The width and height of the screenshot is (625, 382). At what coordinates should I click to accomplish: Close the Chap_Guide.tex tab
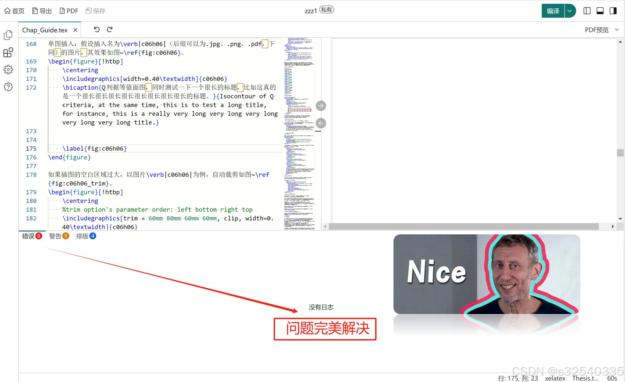75,30
